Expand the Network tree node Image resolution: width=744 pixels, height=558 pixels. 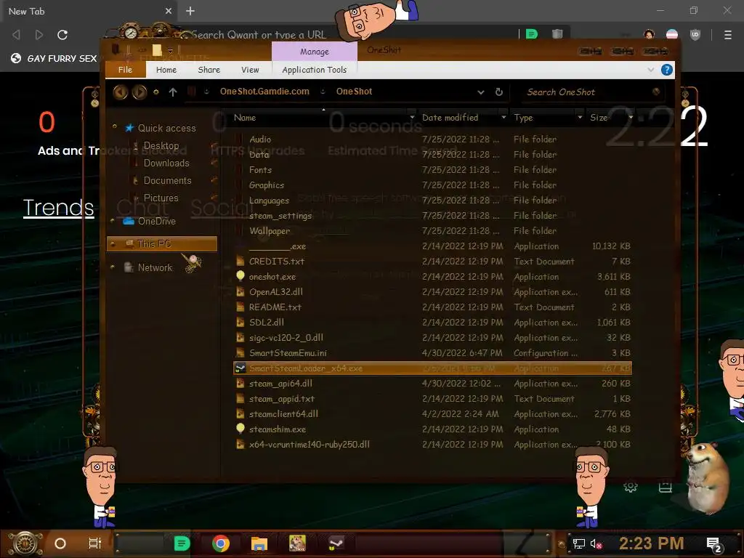tap(113, 267)
